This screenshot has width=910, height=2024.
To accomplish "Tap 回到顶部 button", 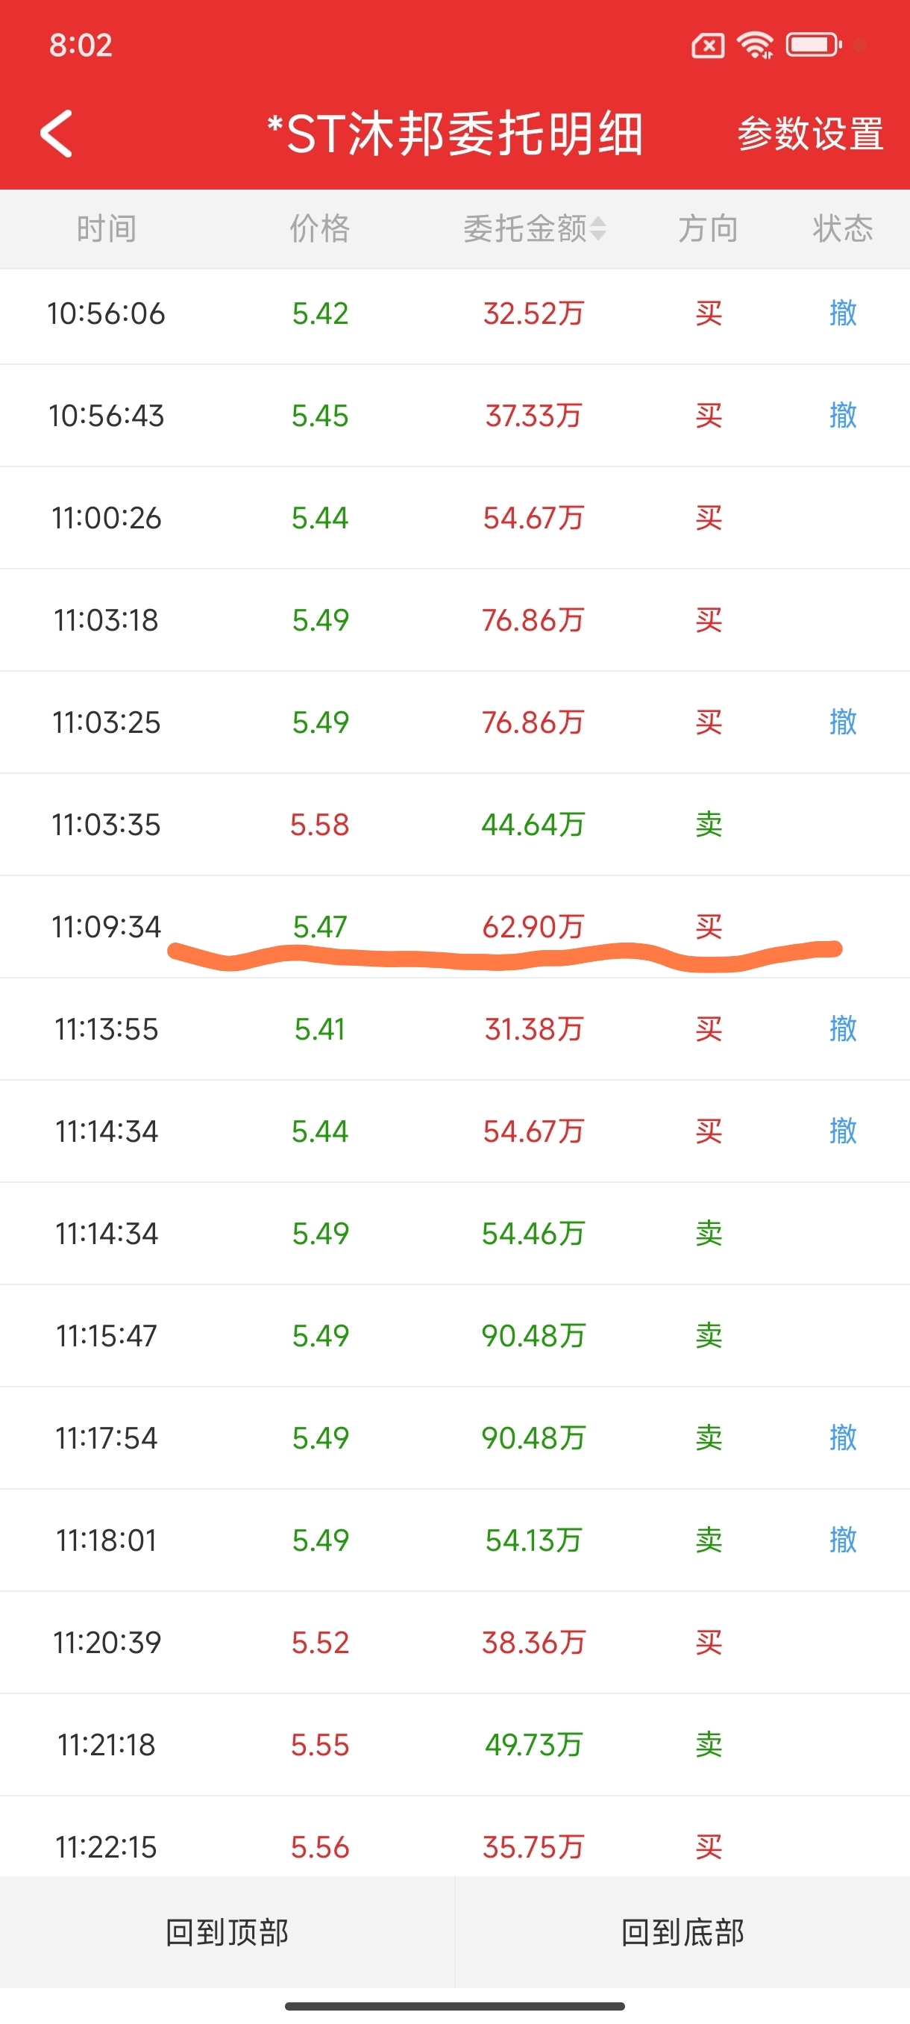I will (x=227, y=1932).
